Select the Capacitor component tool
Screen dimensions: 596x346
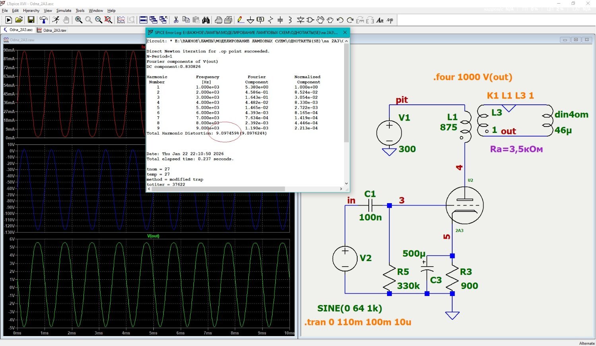point(280,20)
